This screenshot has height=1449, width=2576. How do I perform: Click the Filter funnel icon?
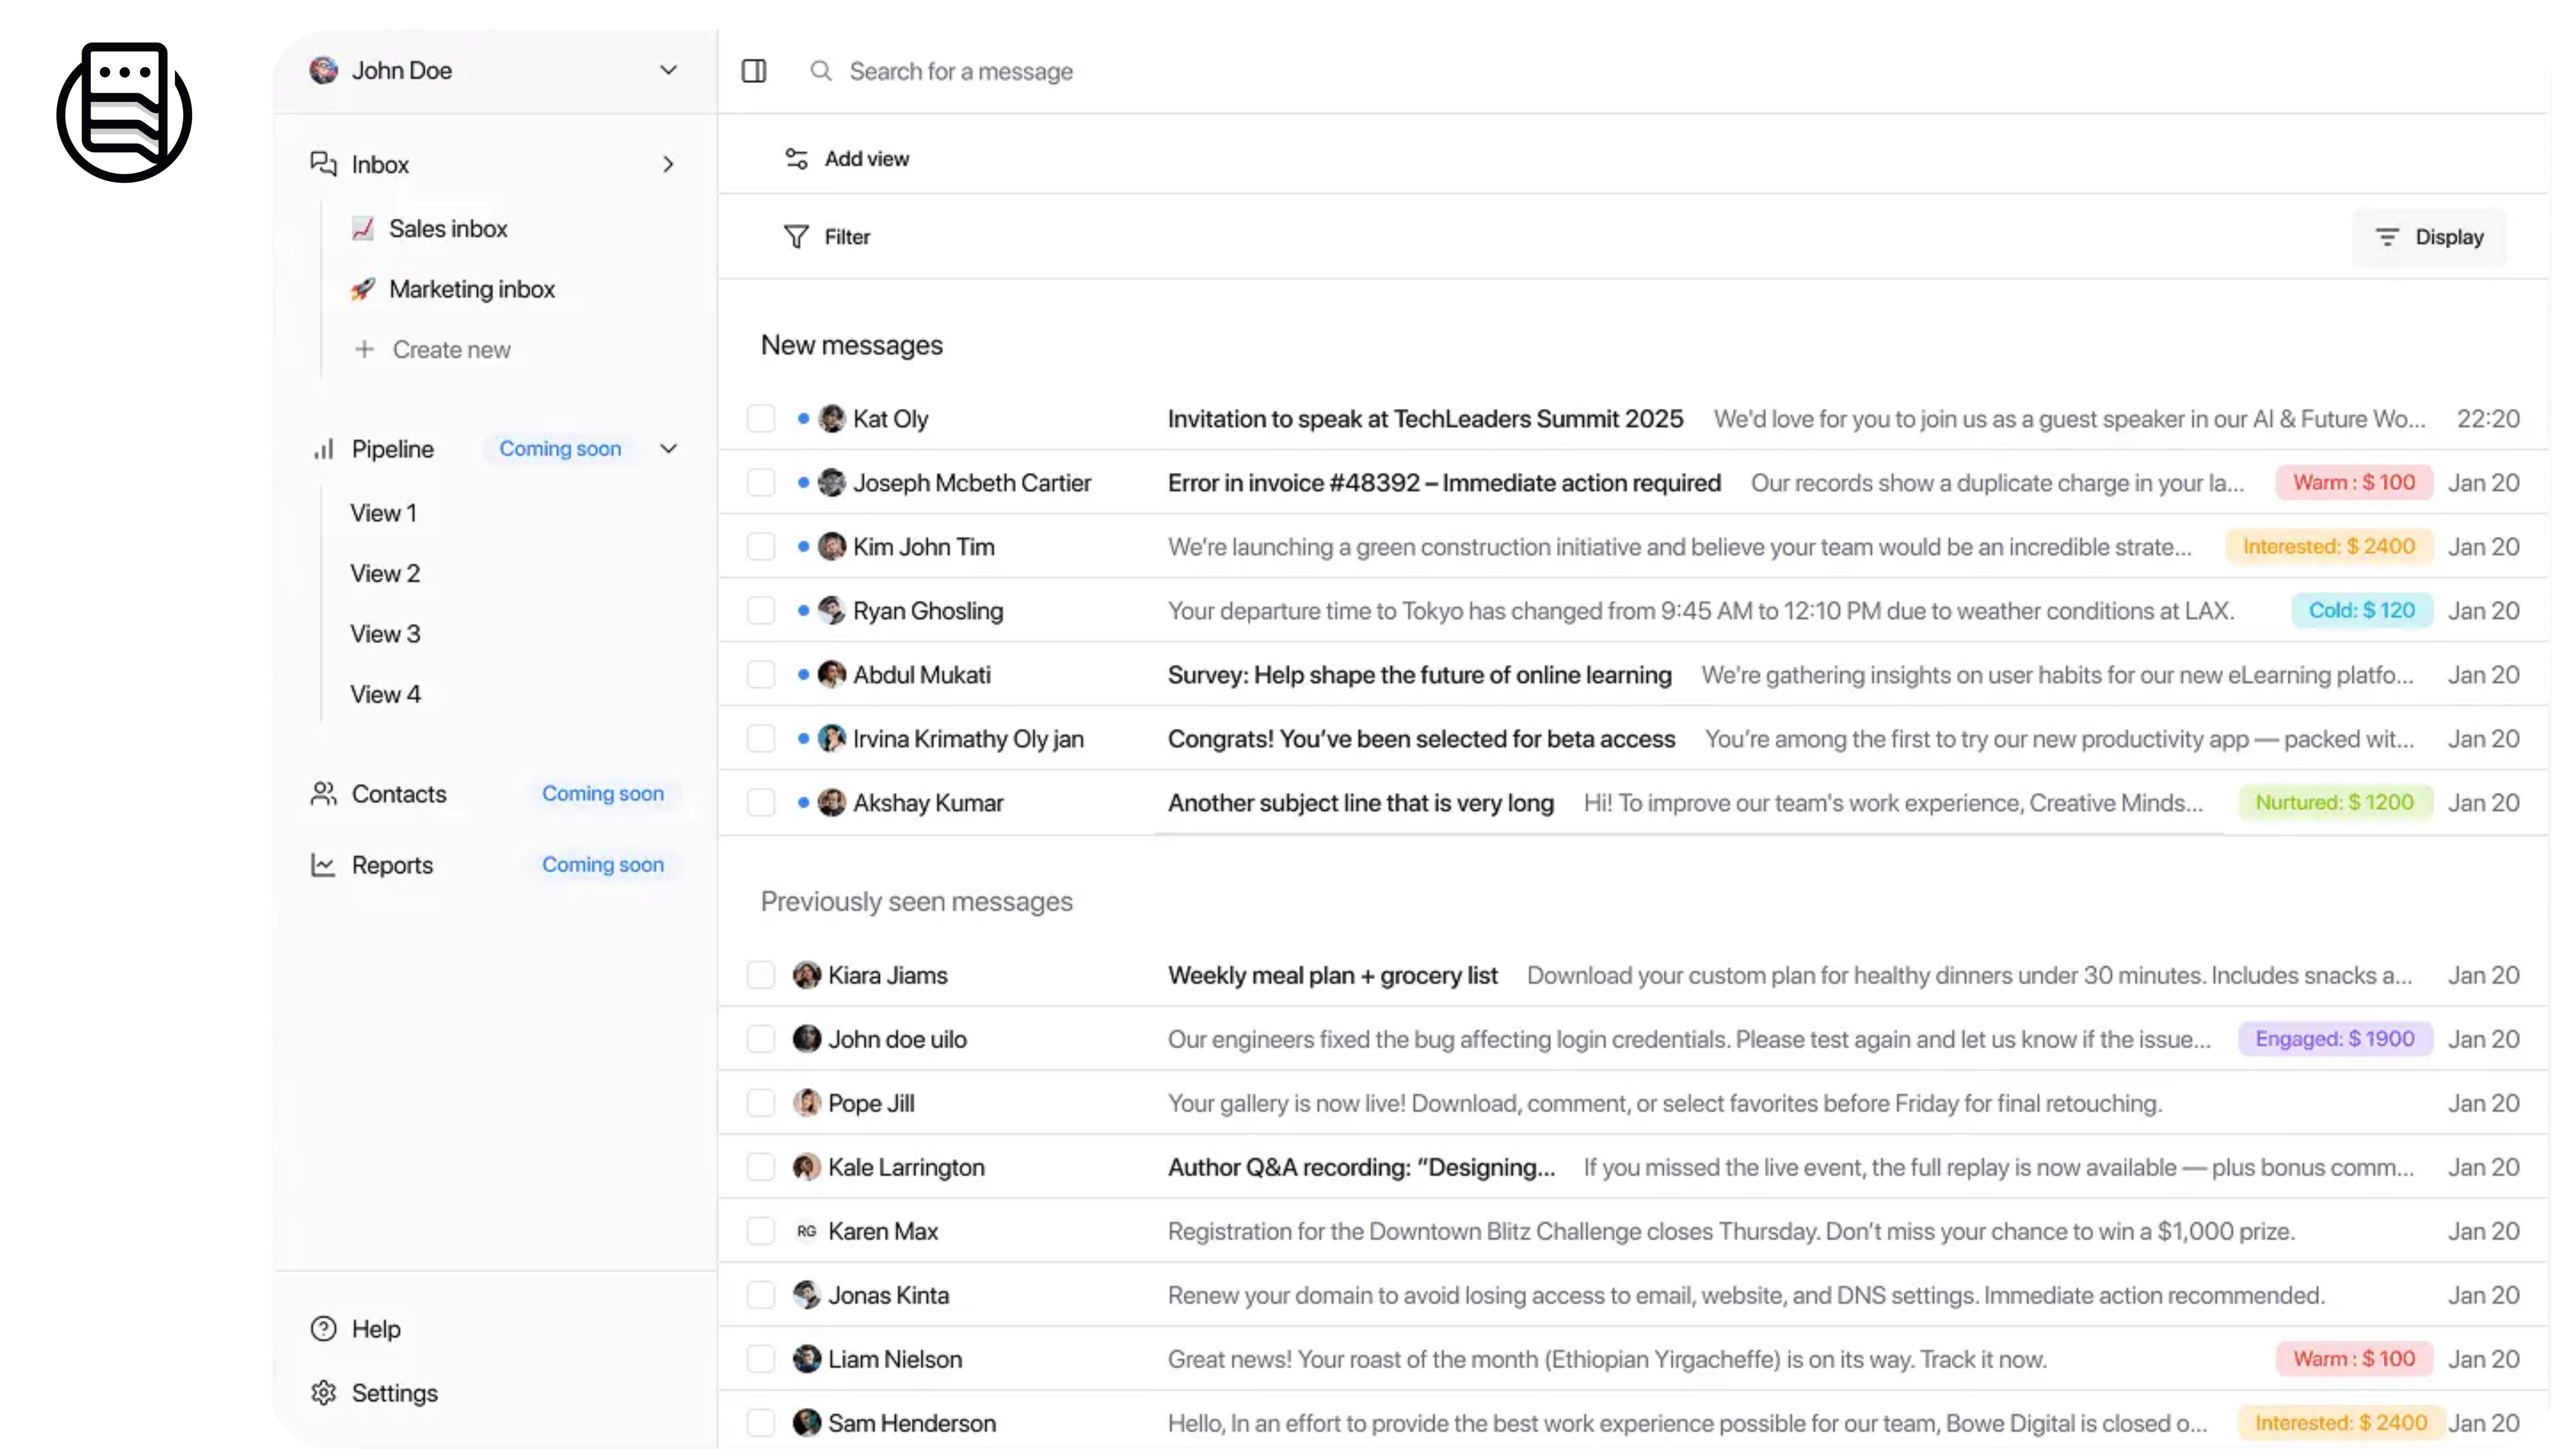(x=796, y=237)
